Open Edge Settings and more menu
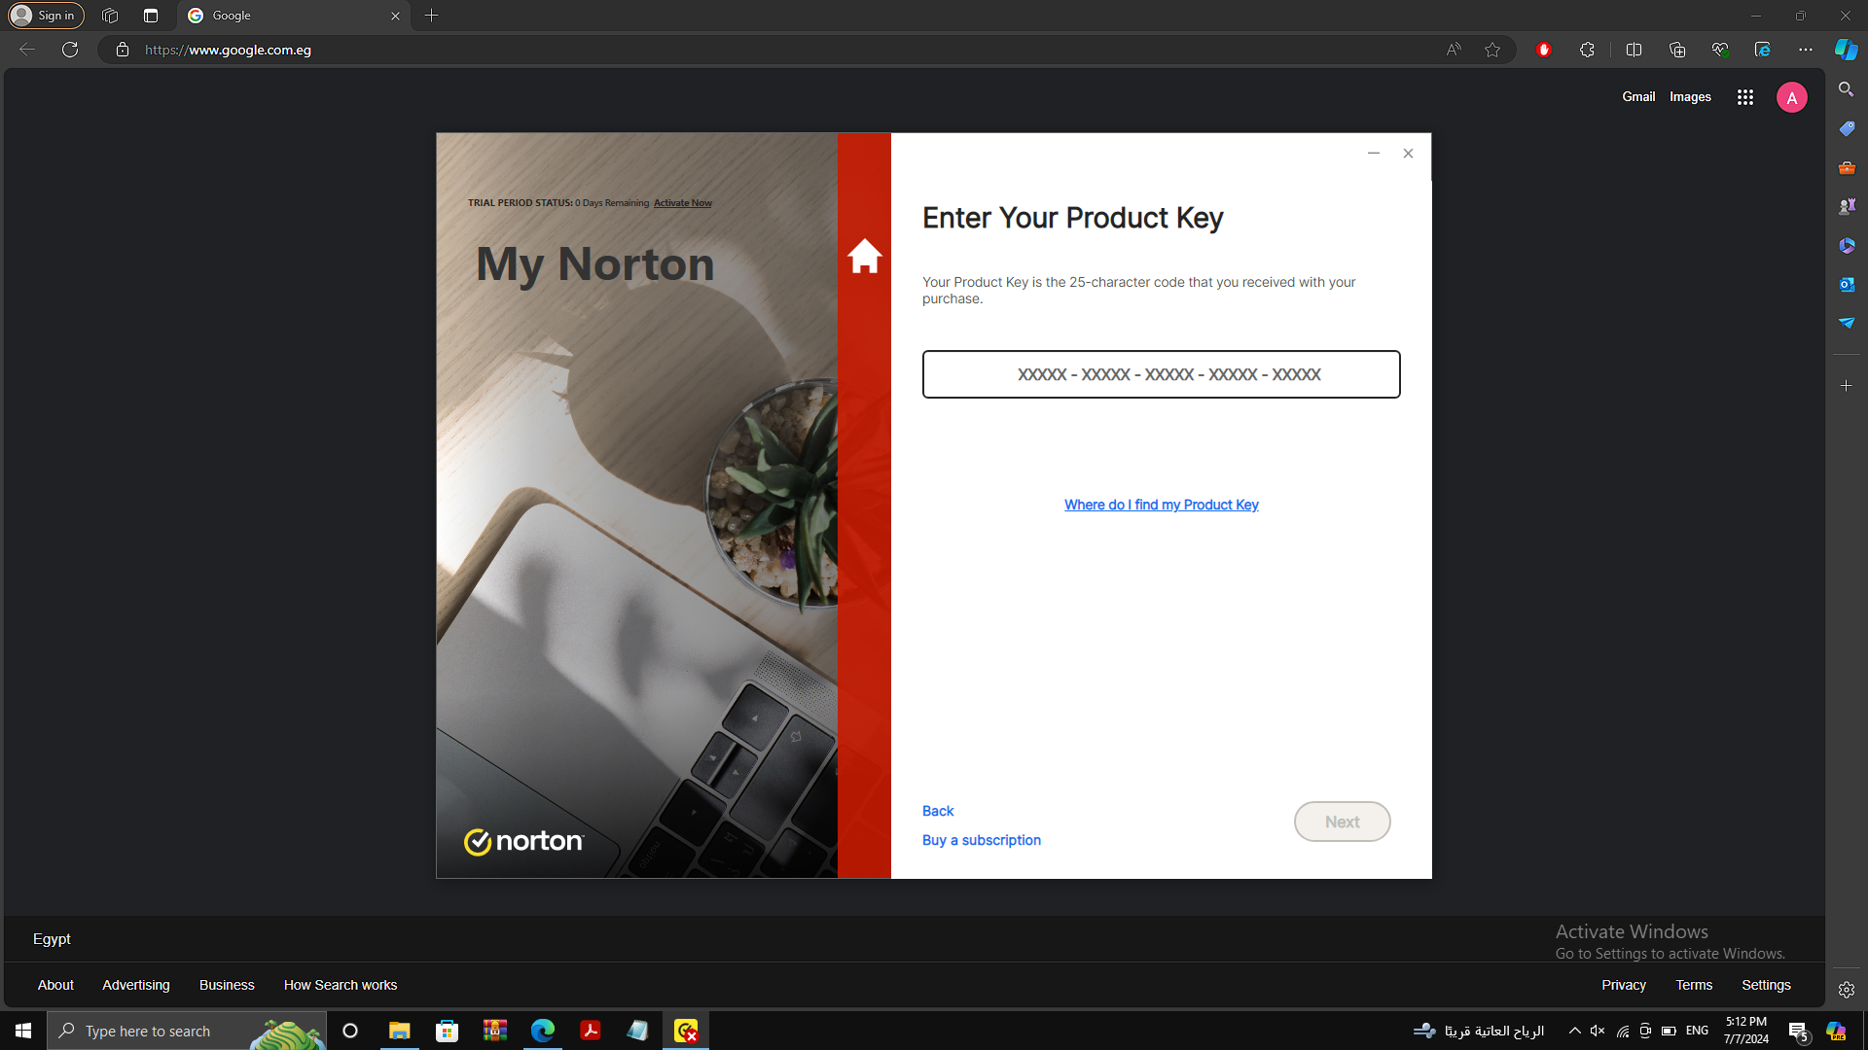Viewport: 1868px width, 1050px height. 1806,50
